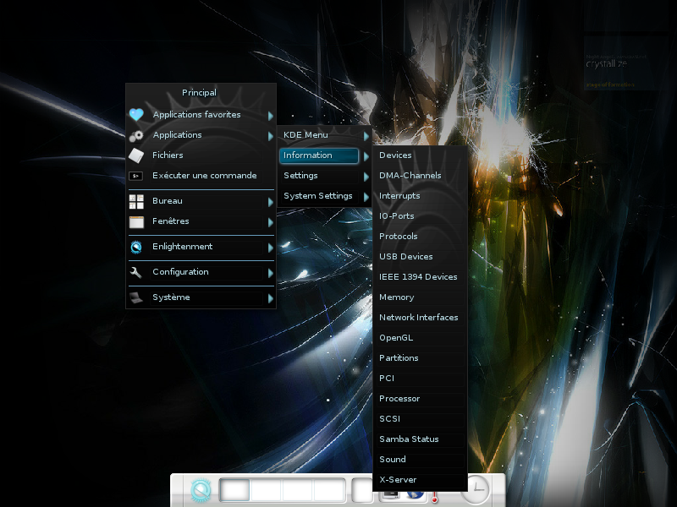Image resolution: width=677 pixels, height=507 pixels.
Task: Click the gears icon next to Applications
Action: (136, 135)
